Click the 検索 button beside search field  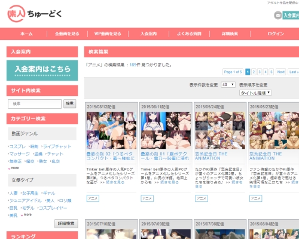pos(70,103)
